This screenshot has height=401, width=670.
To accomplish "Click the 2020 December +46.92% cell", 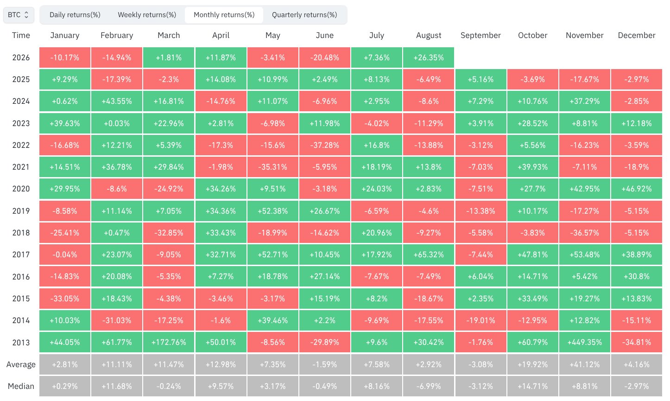I will point(637,189).
